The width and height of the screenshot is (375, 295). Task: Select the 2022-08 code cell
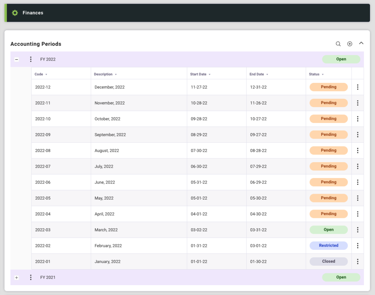coord(43,150)
